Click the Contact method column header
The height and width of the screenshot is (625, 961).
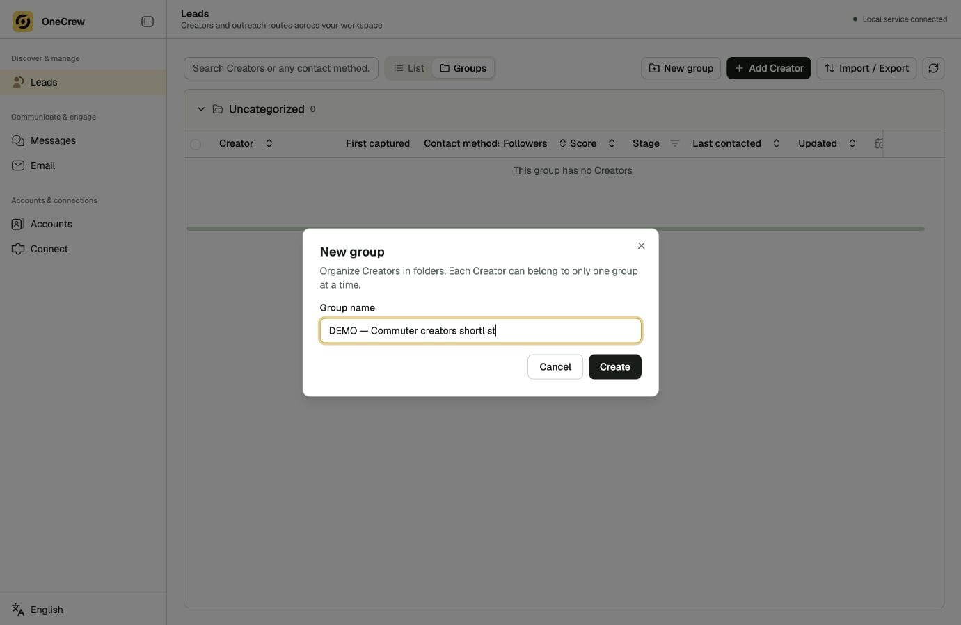pyautogui.click(x=461, y=143)
